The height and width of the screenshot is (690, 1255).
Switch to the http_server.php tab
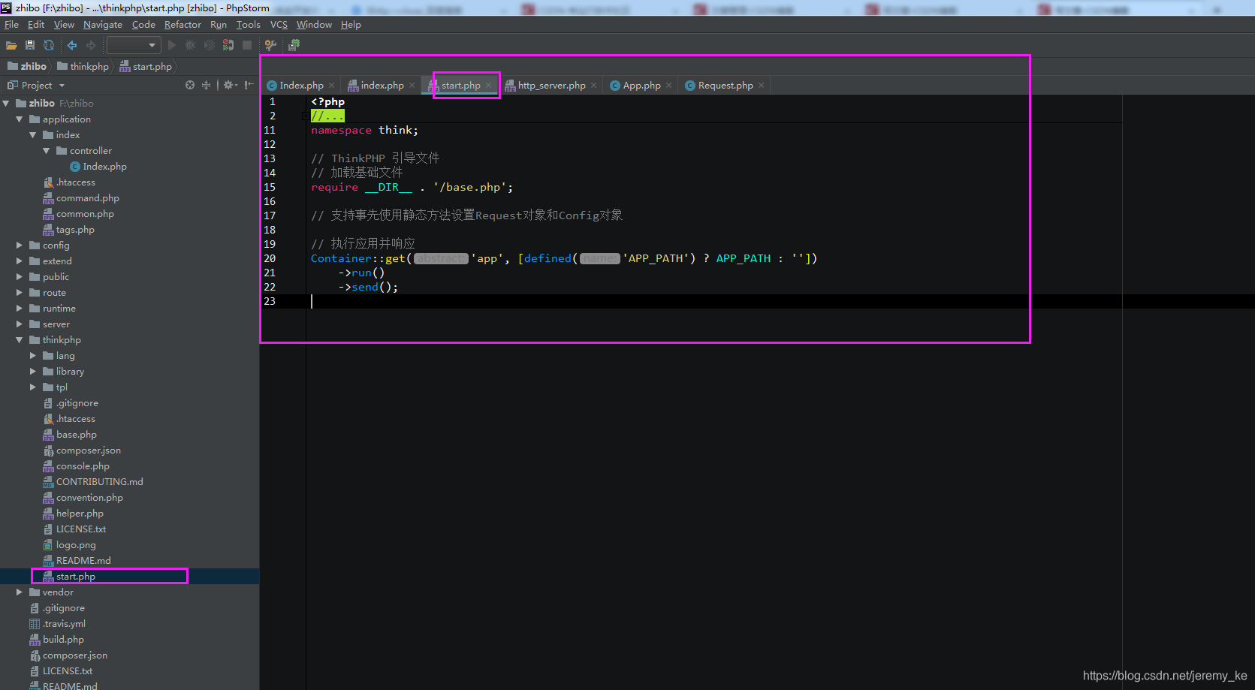point(551,86)
